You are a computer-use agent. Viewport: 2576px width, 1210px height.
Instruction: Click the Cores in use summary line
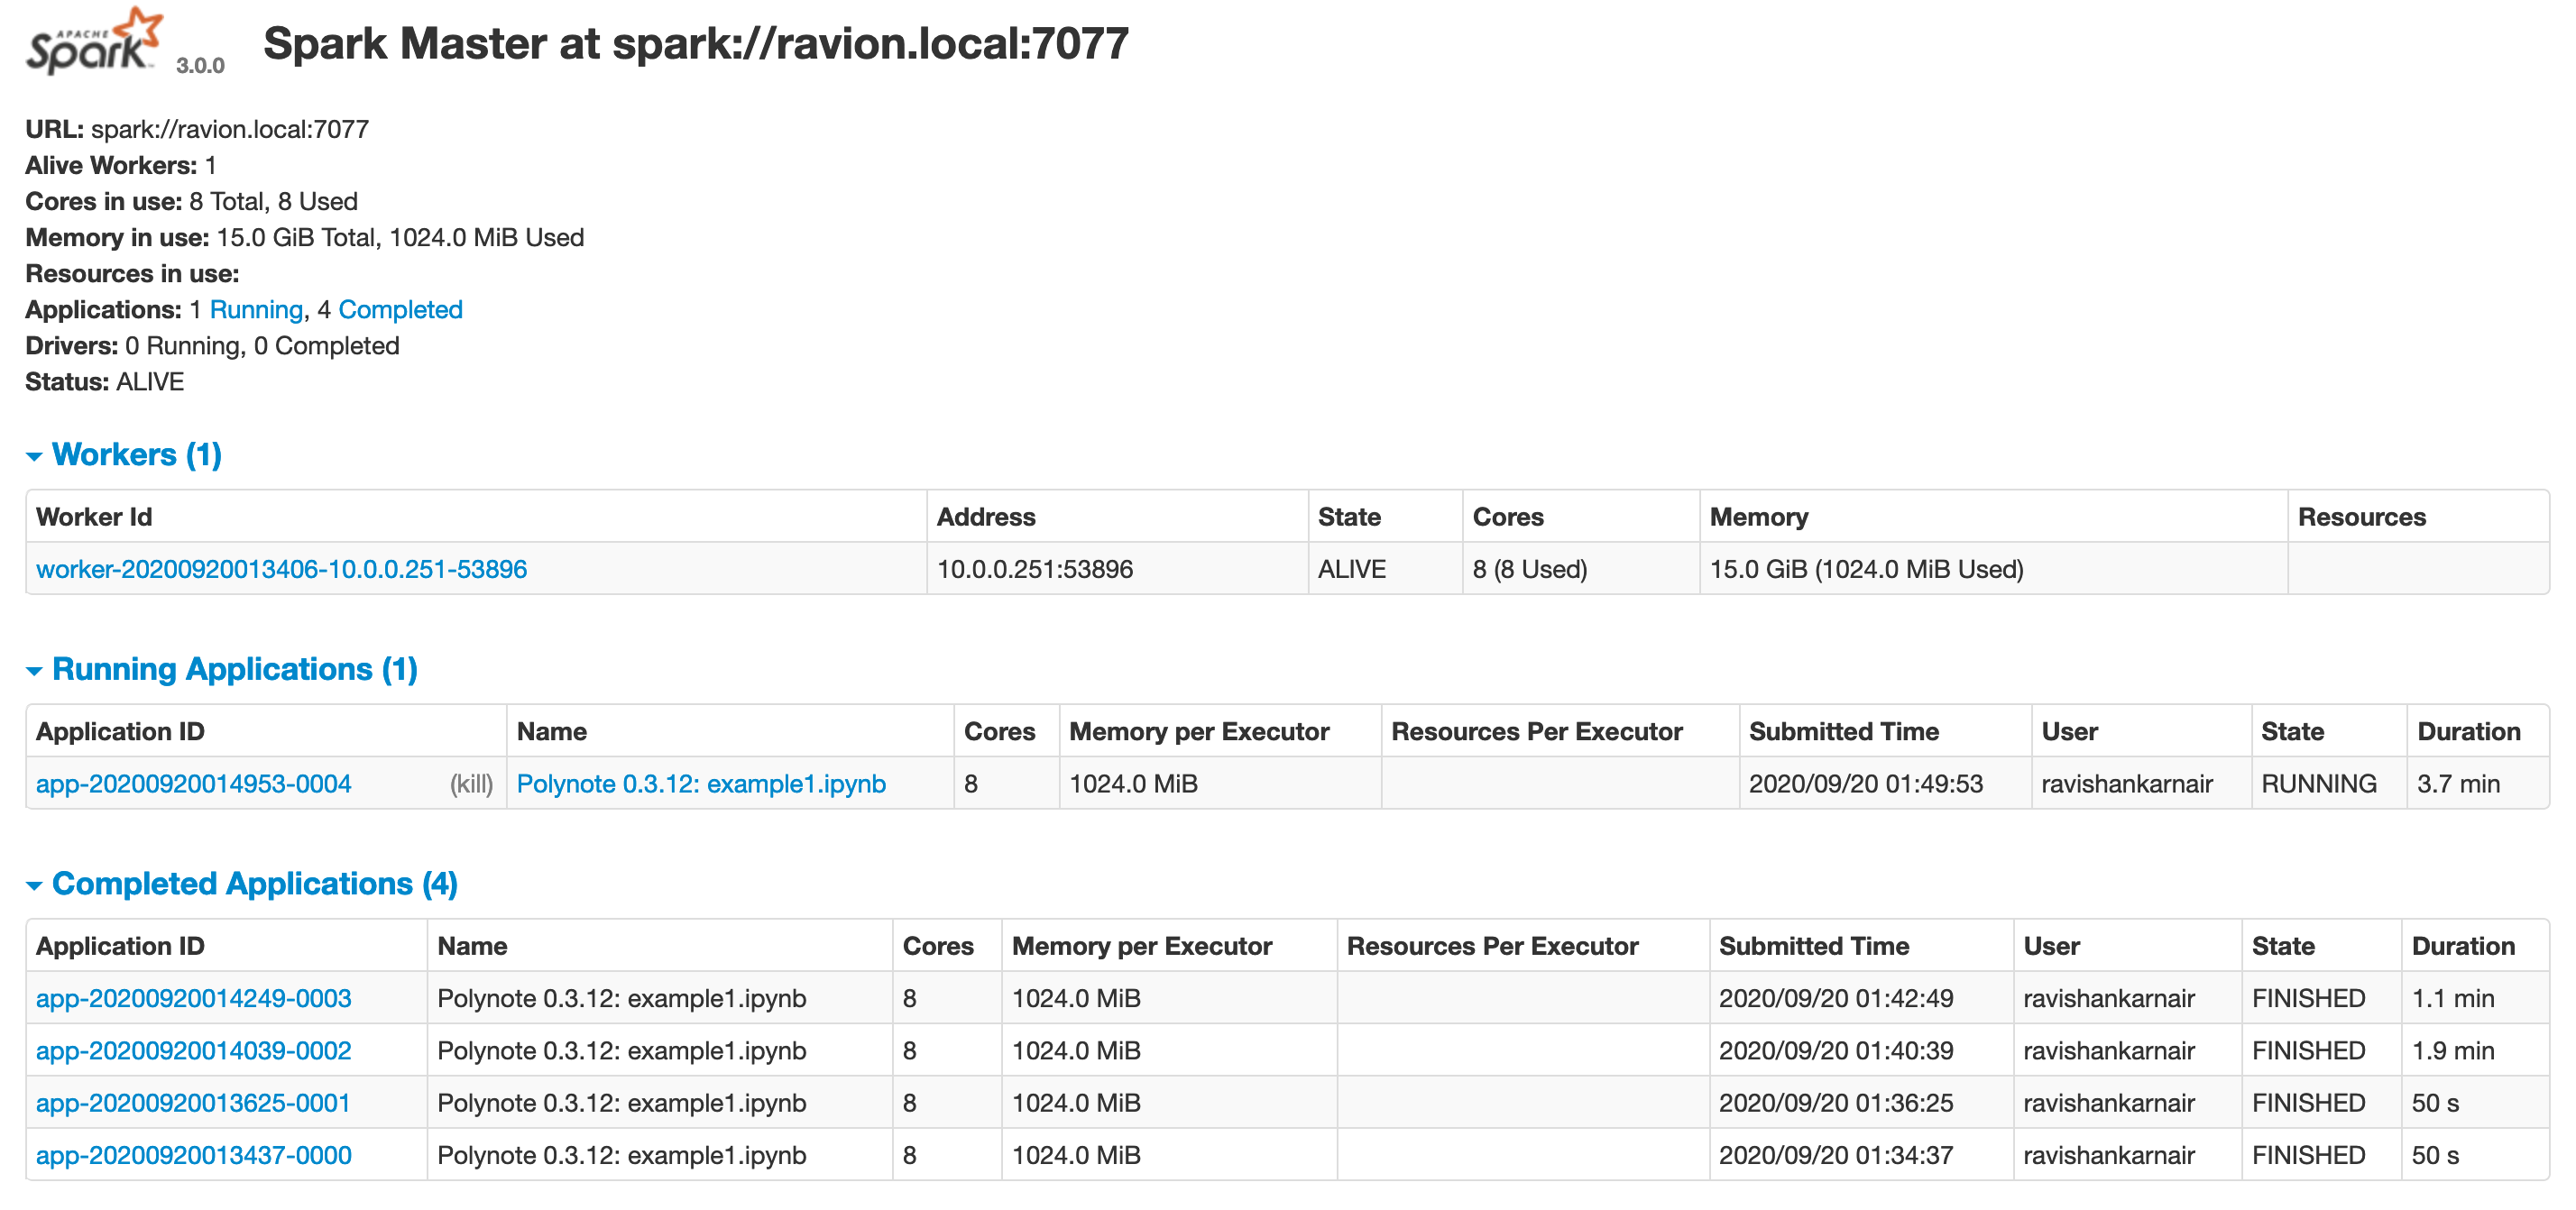click(x=191, y=201)
